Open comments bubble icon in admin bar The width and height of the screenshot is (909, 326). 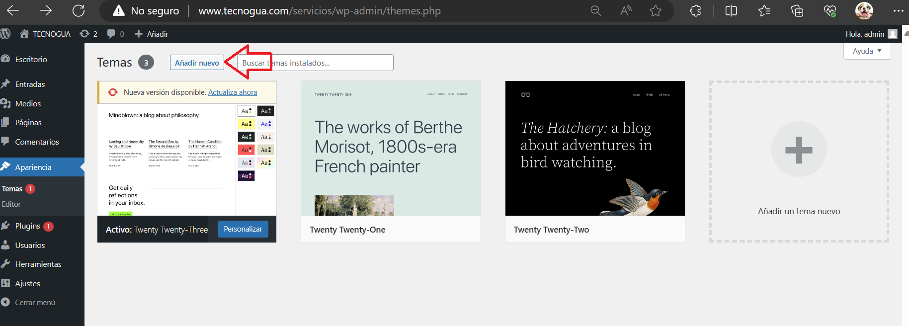[x=115, y=34]
